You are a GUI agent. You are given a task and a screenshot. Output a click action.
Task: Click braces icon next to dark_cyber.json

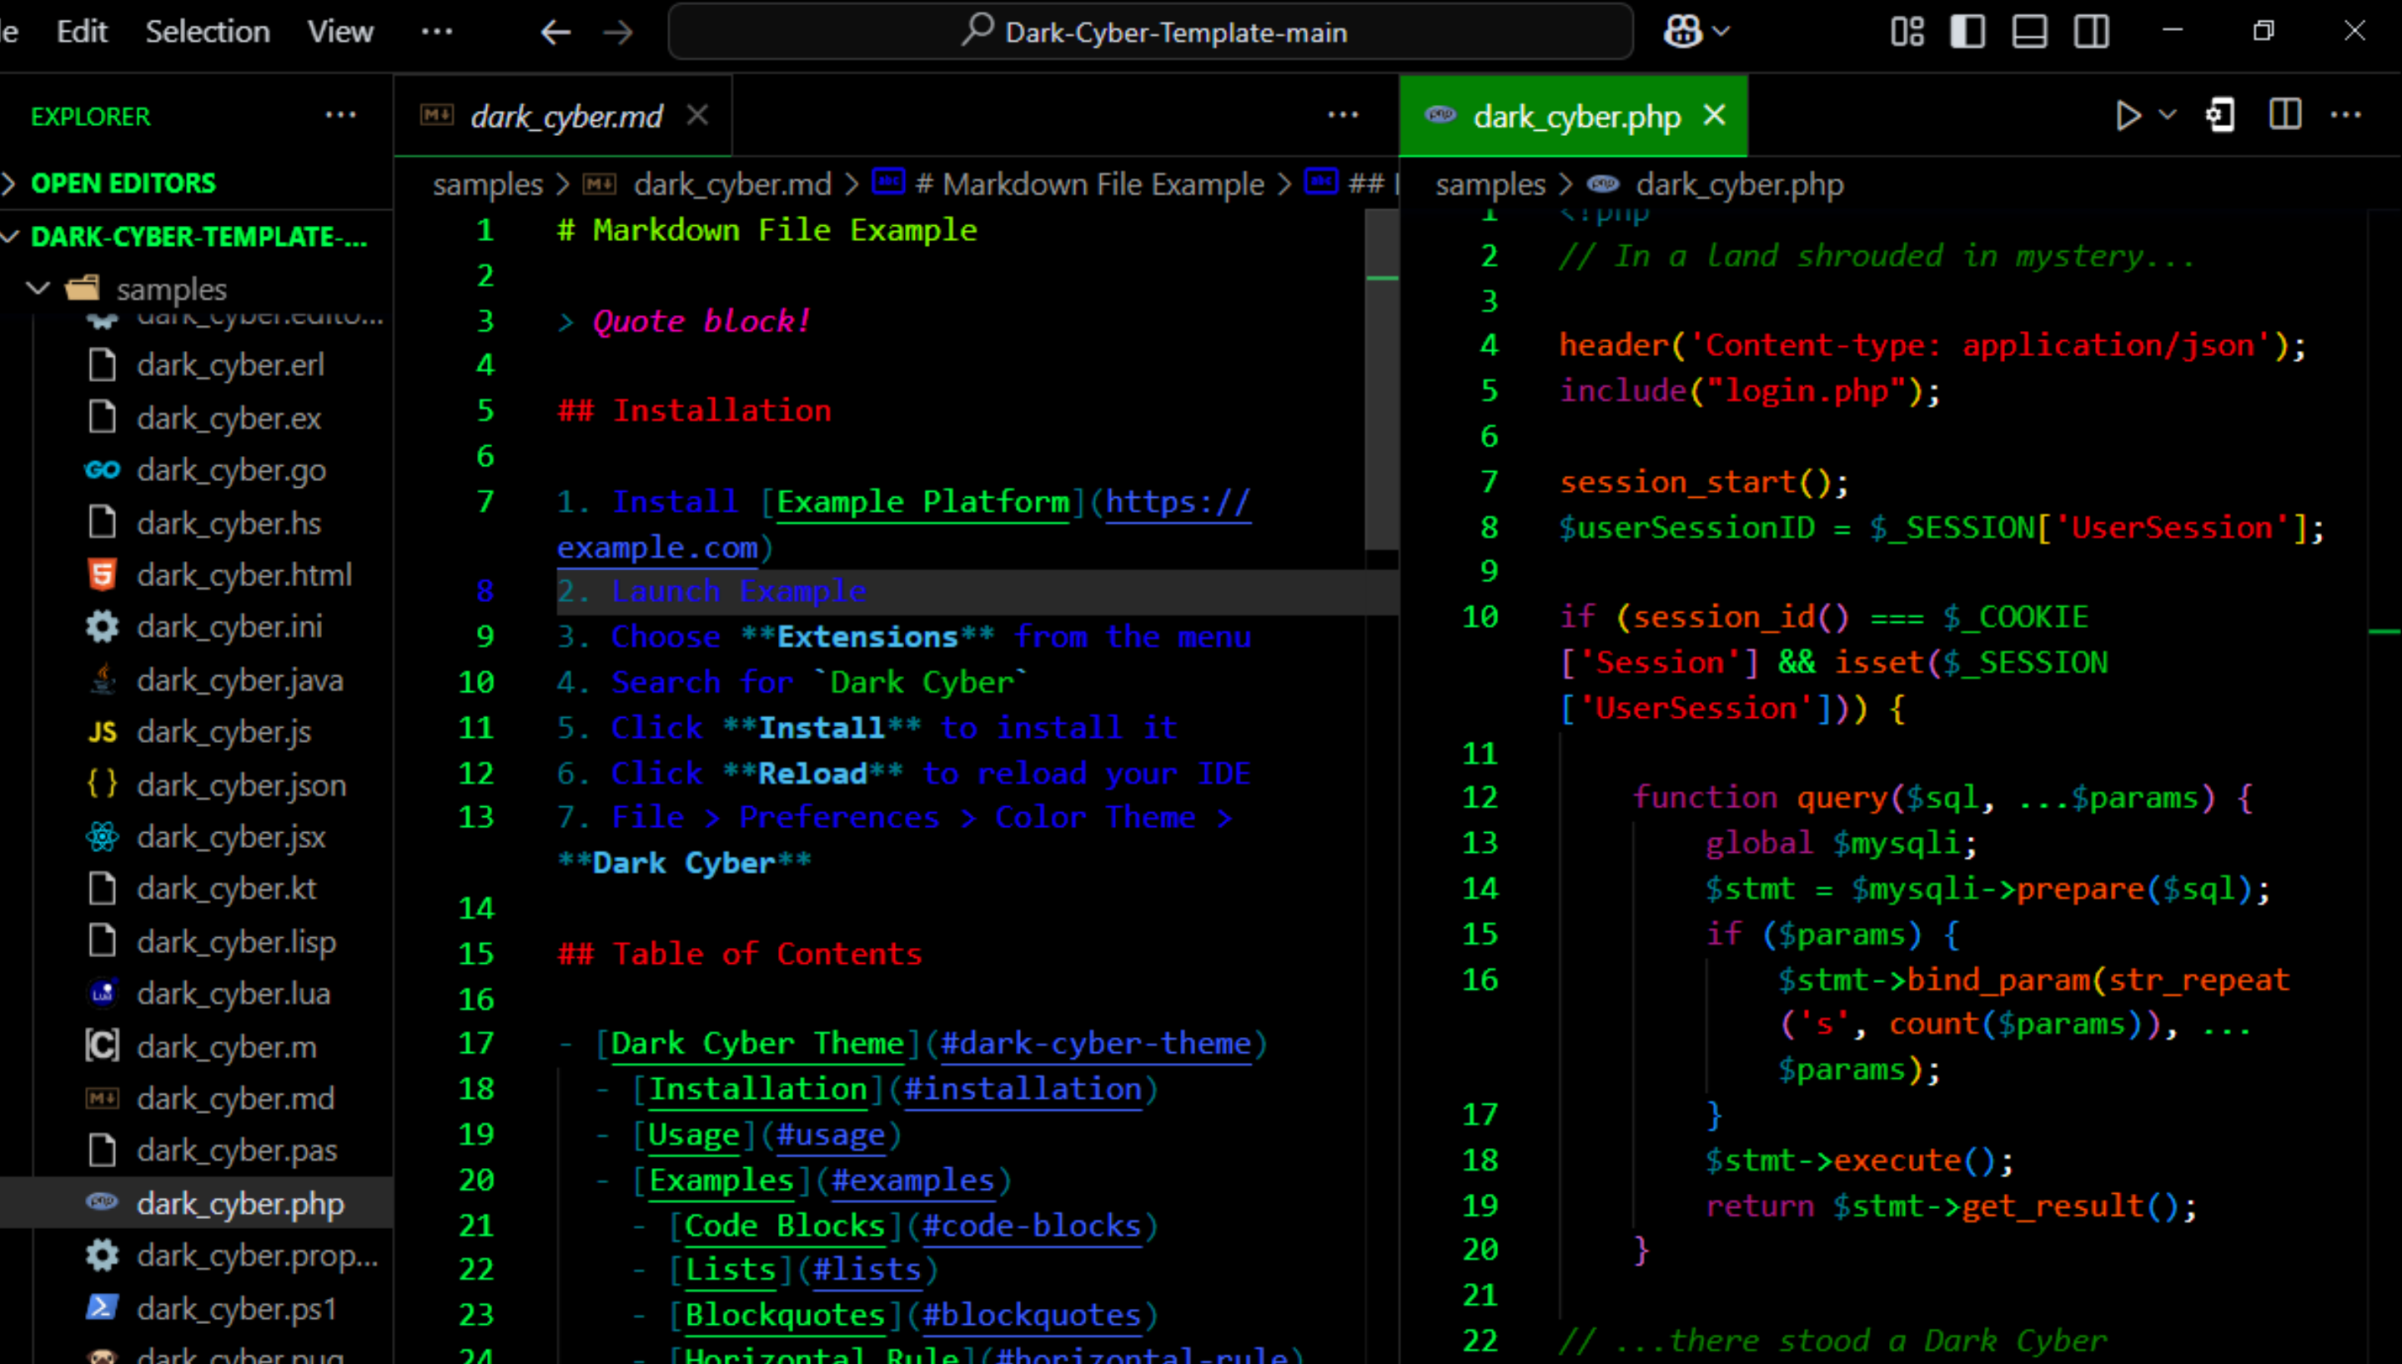(x=102, y=784)
